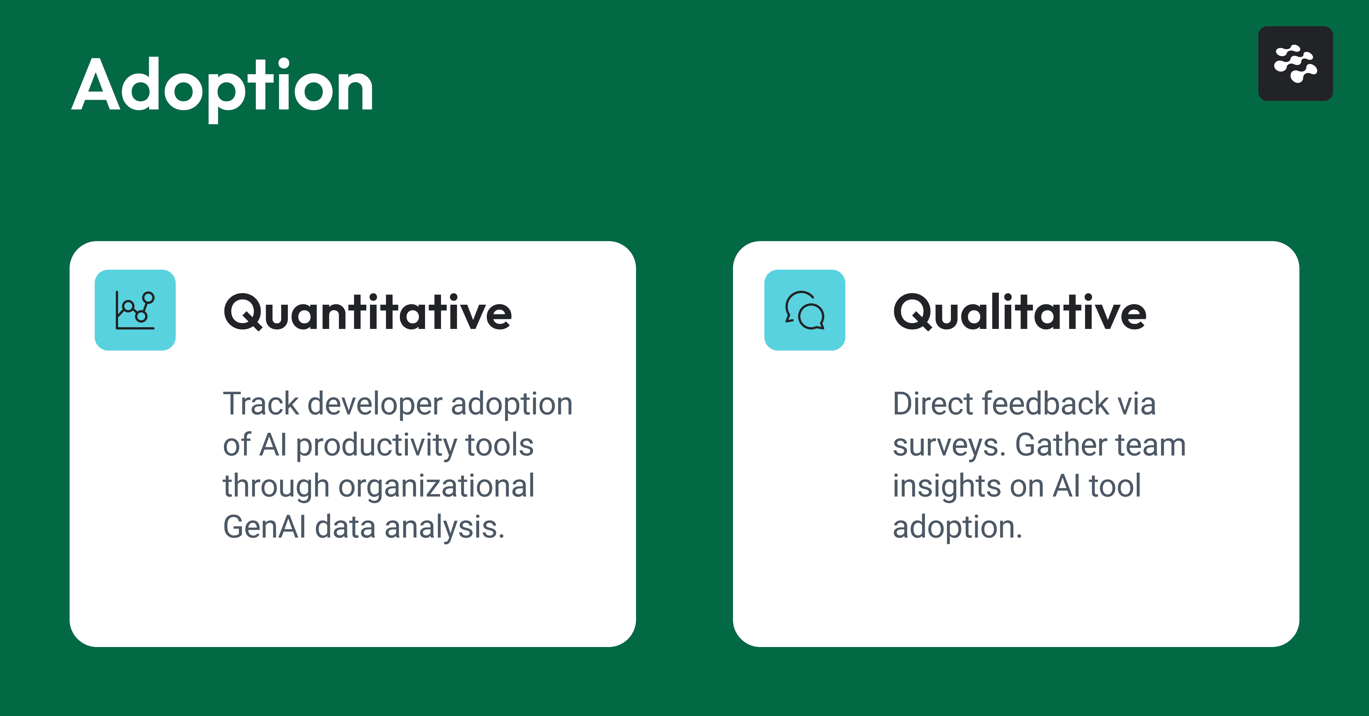Viewport: 1369px width, 716px height.
Task: Select the 'Direct feedback via' text line
Action: click(x=1024, y=404)
